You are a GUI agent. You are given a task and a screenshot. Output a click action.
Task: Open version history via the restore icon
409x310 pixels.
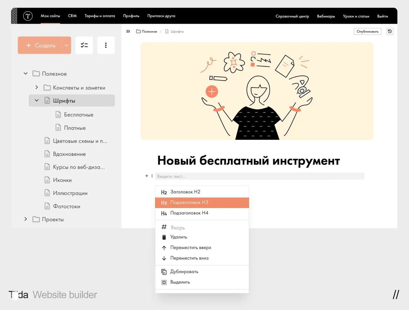coord(390,31)
